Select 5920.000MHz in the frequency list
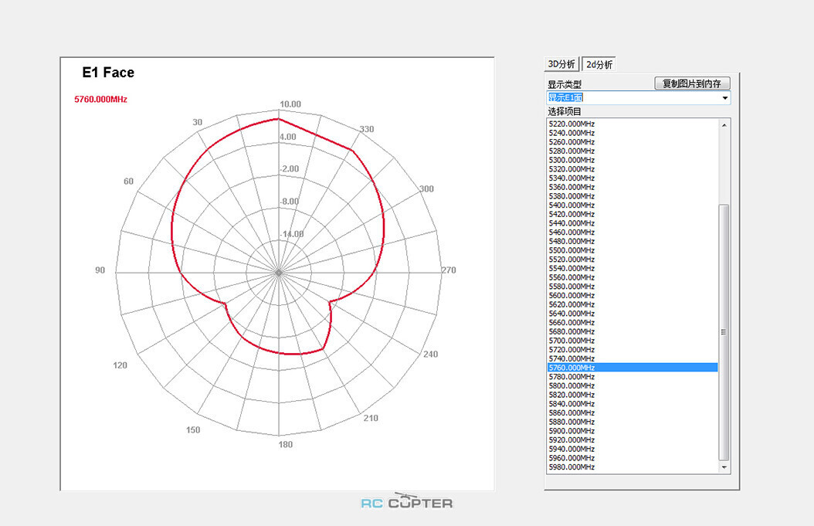This screenshot has width=814, height=526. click(633, 439)
